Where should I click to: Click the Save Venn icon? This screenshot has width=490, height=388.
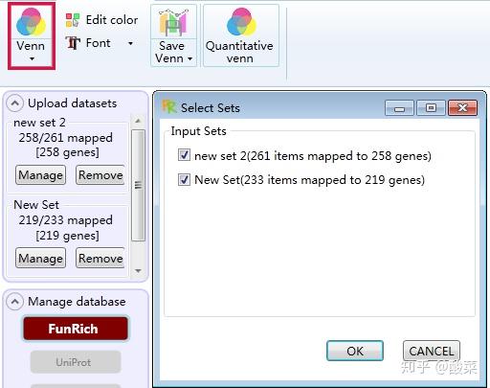point(172,23)
